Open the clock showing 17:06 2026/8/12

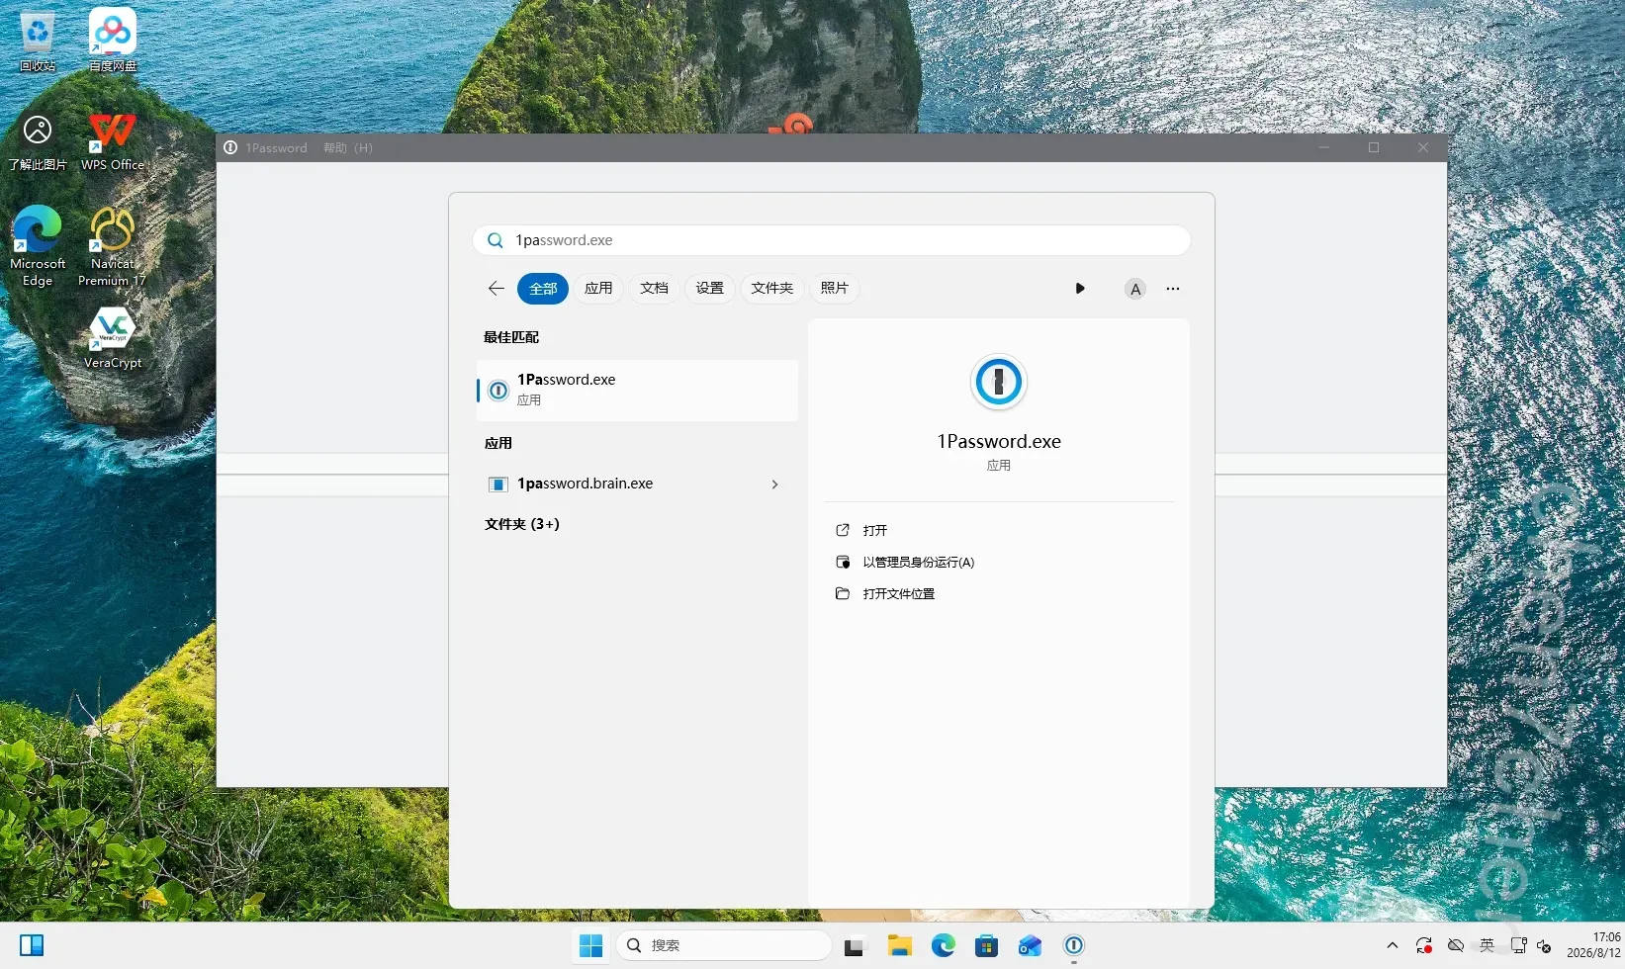pos(1593,945)
